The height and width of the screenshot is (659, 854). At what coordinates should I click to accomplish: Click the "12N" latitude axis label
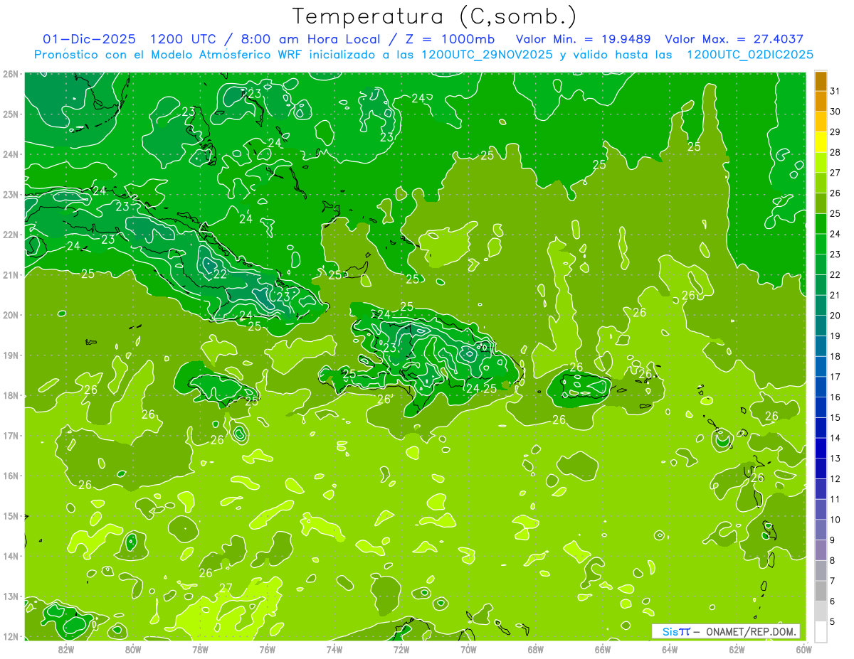[10, 636]
